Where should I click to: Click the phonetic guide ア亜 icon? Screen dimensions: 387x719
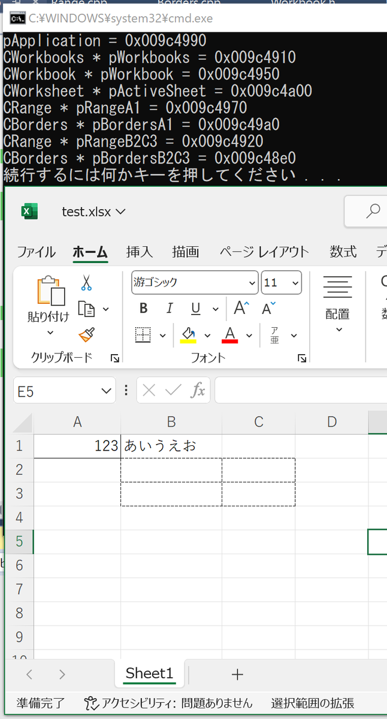pyautogui.click(x=275, y=335)
